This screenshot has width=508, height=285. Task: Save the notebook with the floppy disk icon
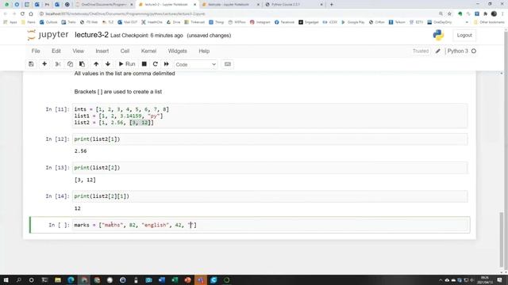tap(31, 64)
